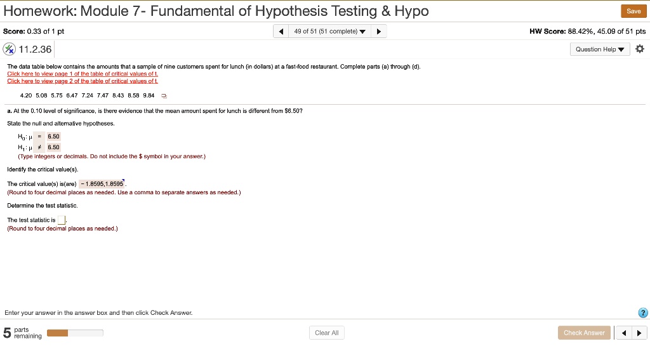Open the settings gear icon
Image resolution: width=650 pixels, height=346 pixels.
click(x=640, y=49)
